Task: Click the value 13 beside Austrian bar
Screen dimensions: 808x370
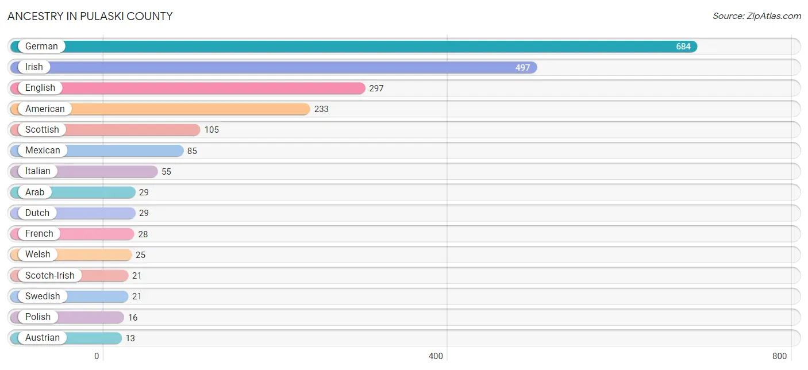Action: pyautogui.click(x=130, y=338)
